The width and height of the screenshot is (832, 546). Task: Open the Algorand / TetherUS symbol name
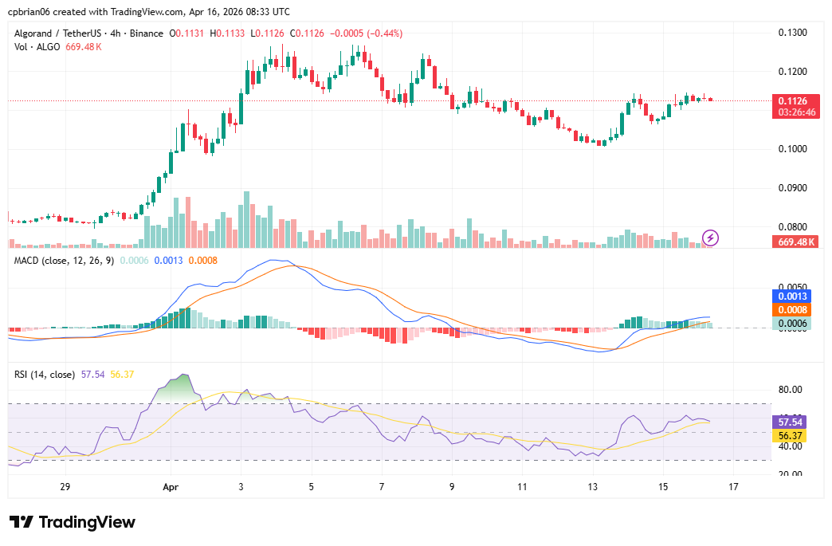point(60,33)
